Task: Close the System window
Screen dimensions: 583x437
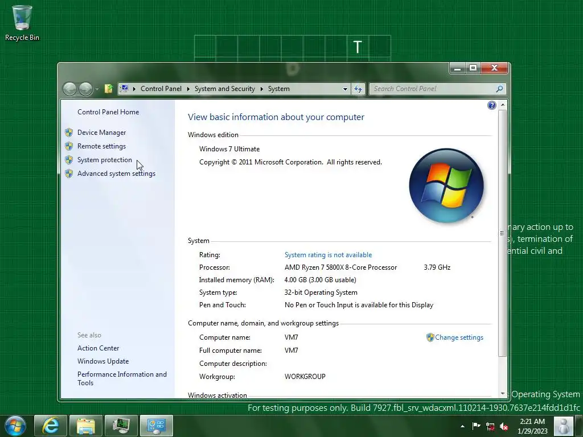Action: 494,68
